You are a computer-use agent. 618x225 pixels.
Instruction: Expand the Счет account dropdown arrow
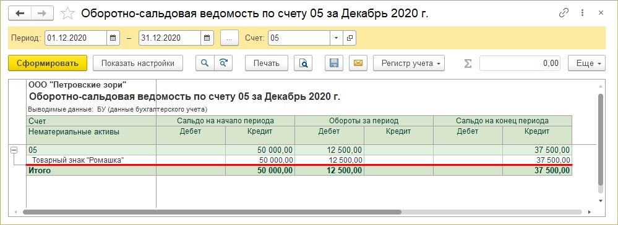click(x=336, y=38)
